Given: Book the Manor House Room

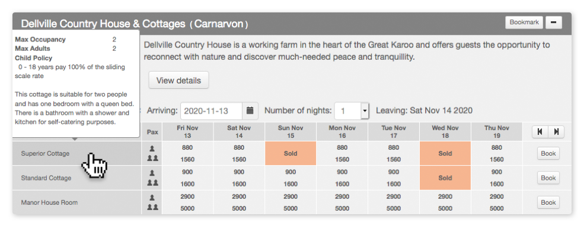Looking at the screenshot, I should click(x=548, y=202).
